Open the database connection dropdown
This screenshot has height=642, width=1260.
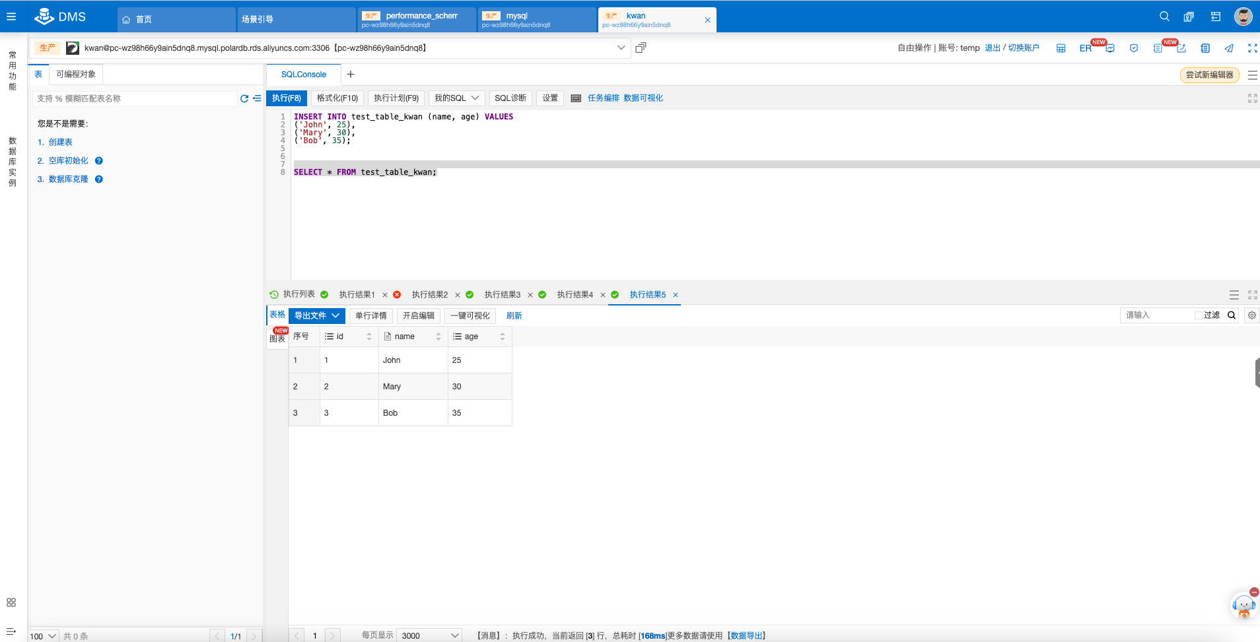[621, 48]
